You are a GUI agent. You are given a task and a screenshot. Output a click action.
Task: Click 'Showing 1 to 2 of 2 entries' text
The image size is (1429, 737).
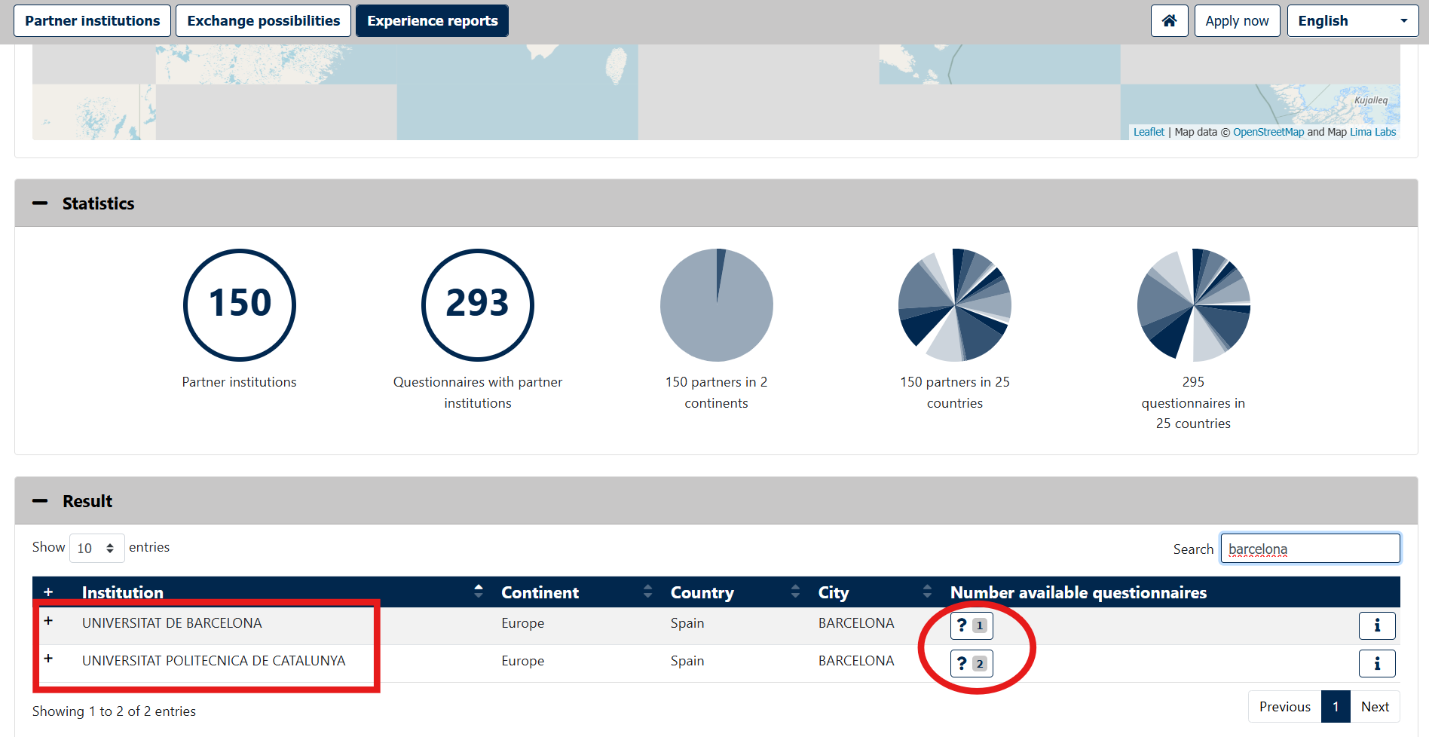point(114,711)
